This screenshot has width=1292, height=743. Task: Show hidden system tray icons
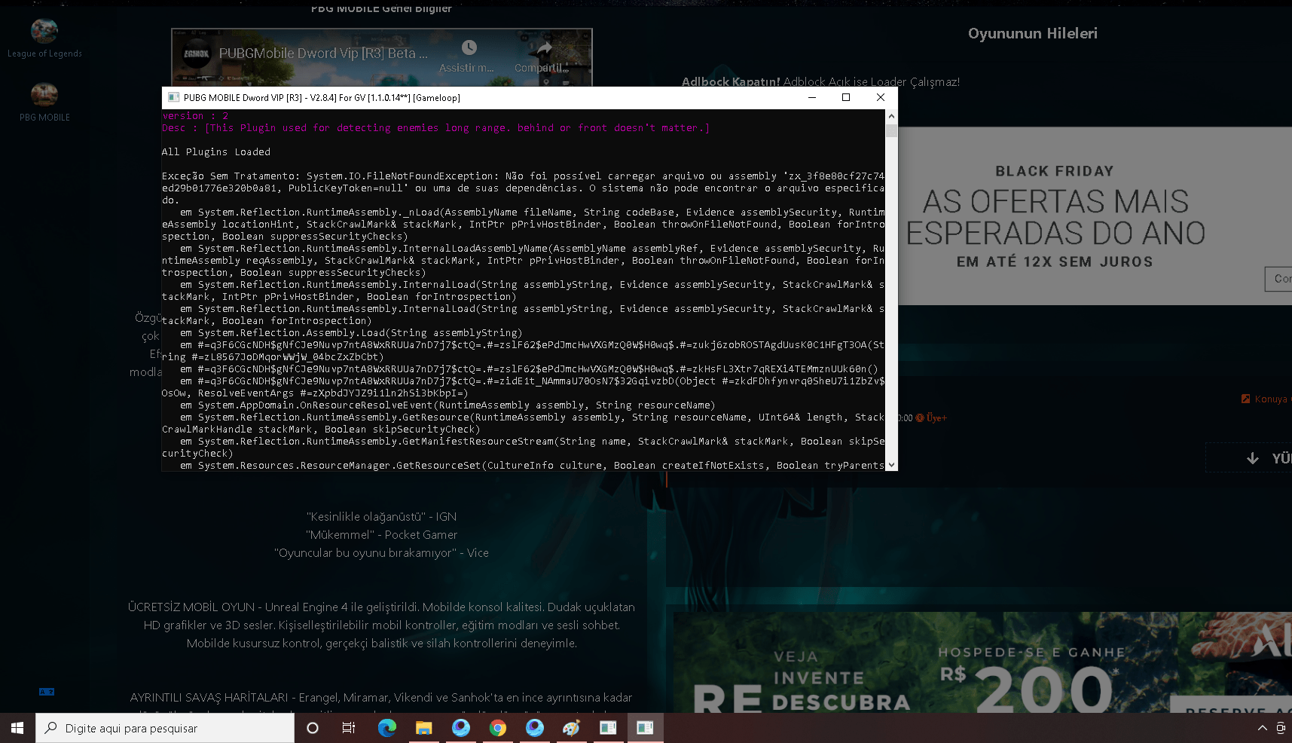pyautogui.click(x=1263, y=728)
